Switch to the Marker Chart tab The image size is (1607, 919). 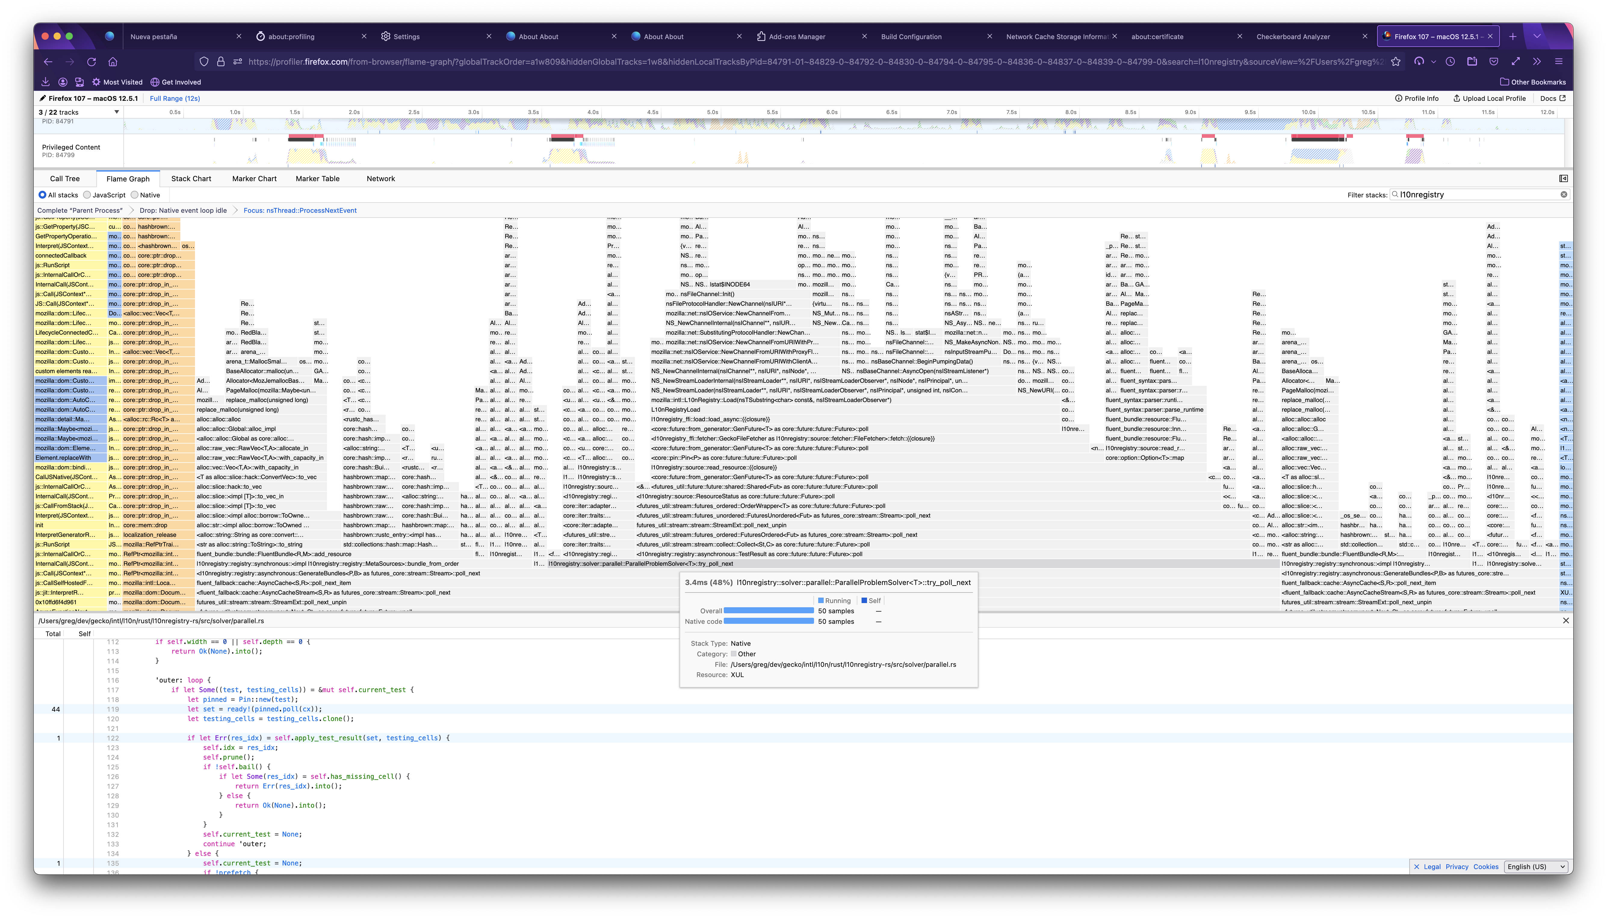pyautogui.click(x=254, y=179)
